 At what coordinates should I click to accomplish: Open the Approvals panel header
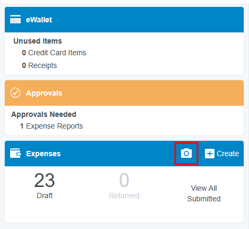coord(124,93)
